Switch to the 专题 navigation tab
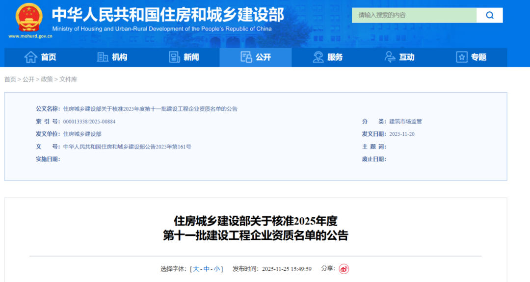The image size is (530, 282). point(478,57)
